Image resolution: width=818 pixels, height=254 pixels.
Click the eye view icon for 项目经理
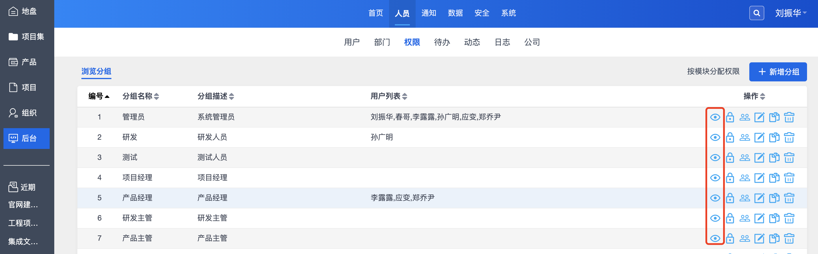point(715,178)
